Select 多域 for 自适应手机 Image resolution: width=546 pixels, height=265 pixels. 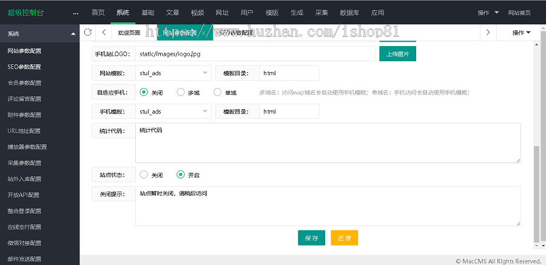click(x=188, y=92)
